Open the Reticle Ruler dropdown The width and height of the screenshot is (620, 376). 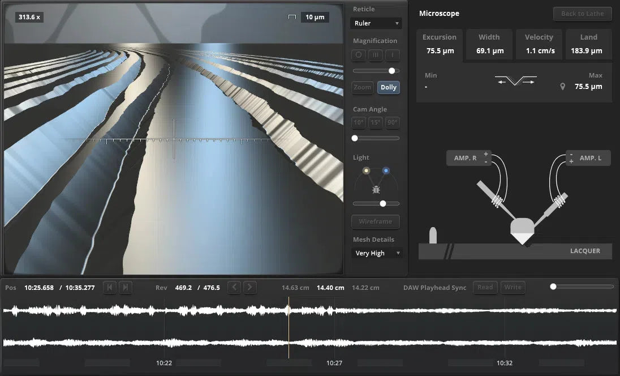click(x=376, y=23)
